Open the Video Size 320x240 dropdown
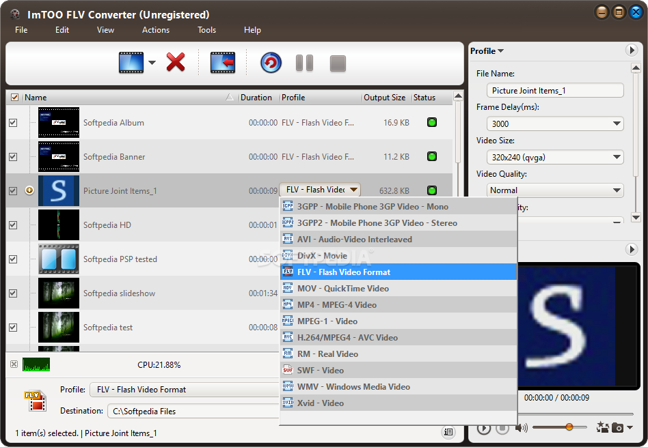648x447 pixels. pos(555,157)
